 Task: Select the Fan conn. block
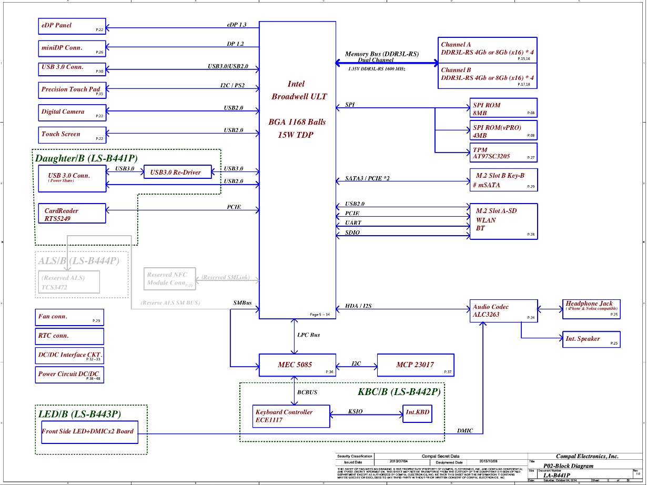(69, 317)
